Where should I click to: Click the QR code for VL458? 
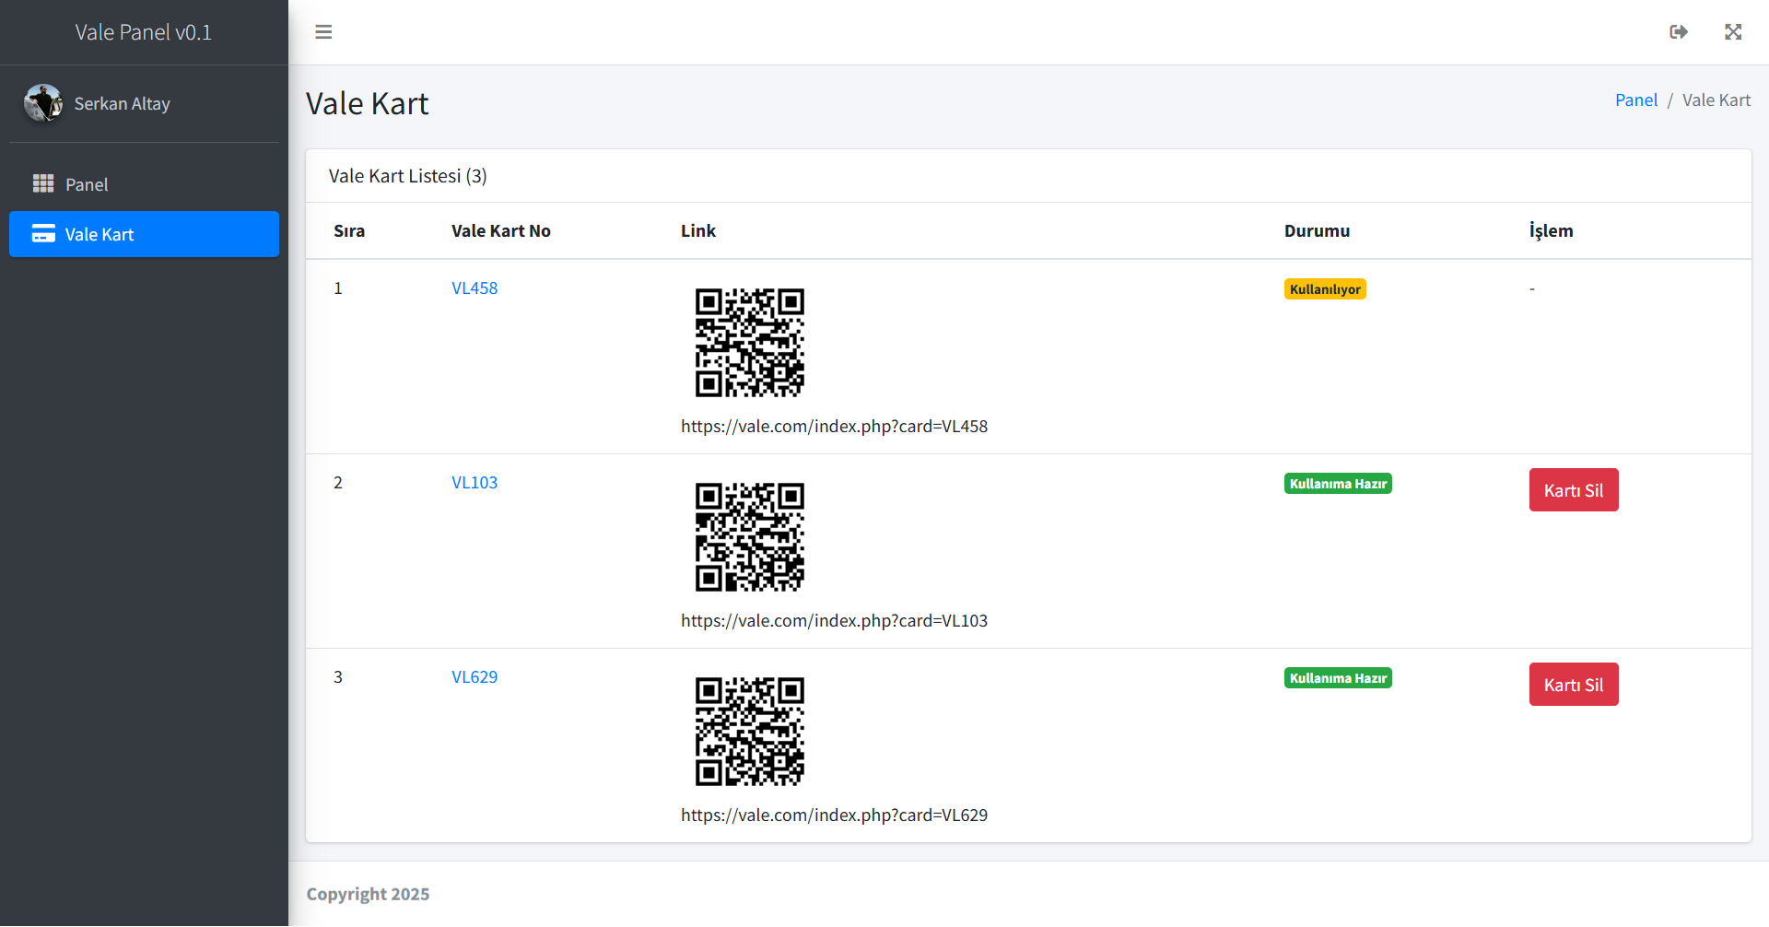(x=749, y=343)
